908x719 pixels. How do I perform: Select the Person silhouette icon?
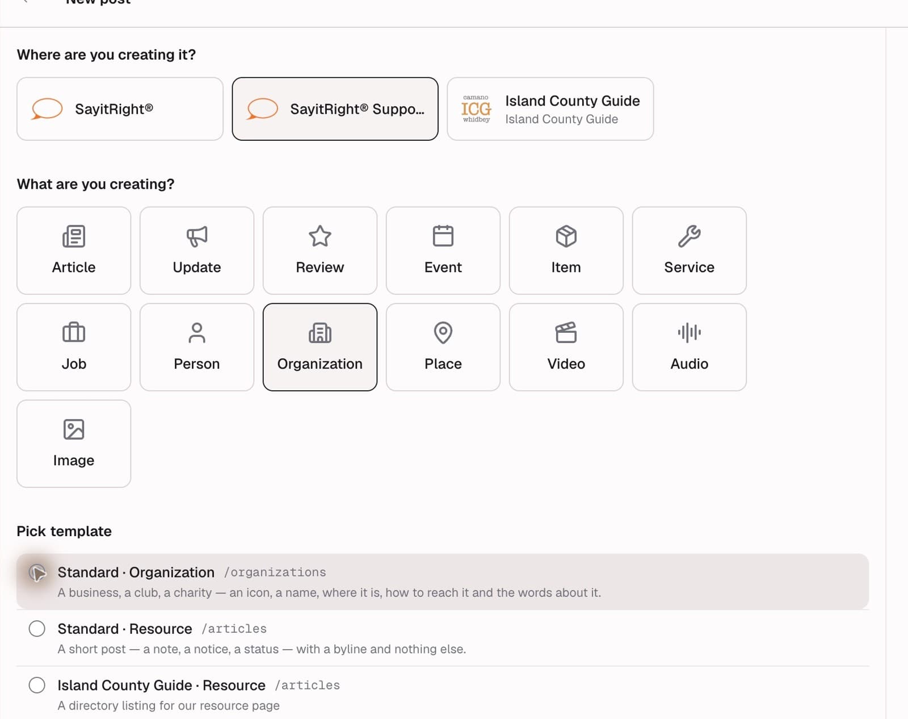click(x=197, y=333)
